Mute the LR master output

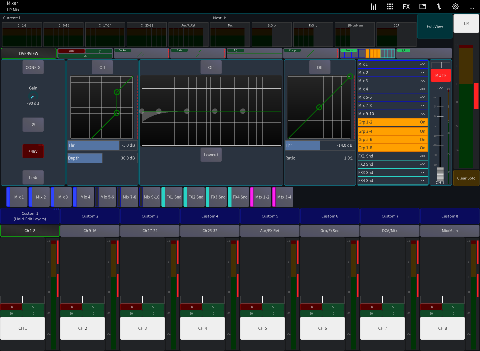point(440,75)
